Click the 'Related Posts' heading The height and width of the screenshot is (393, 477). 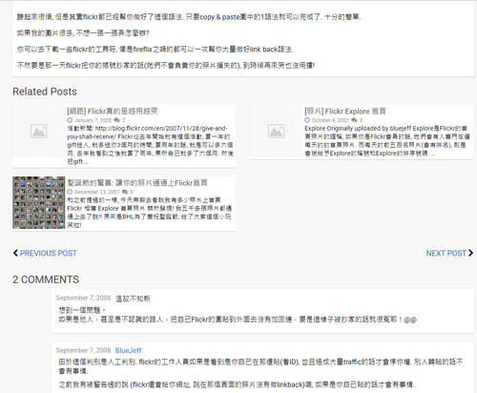[45, 92]
